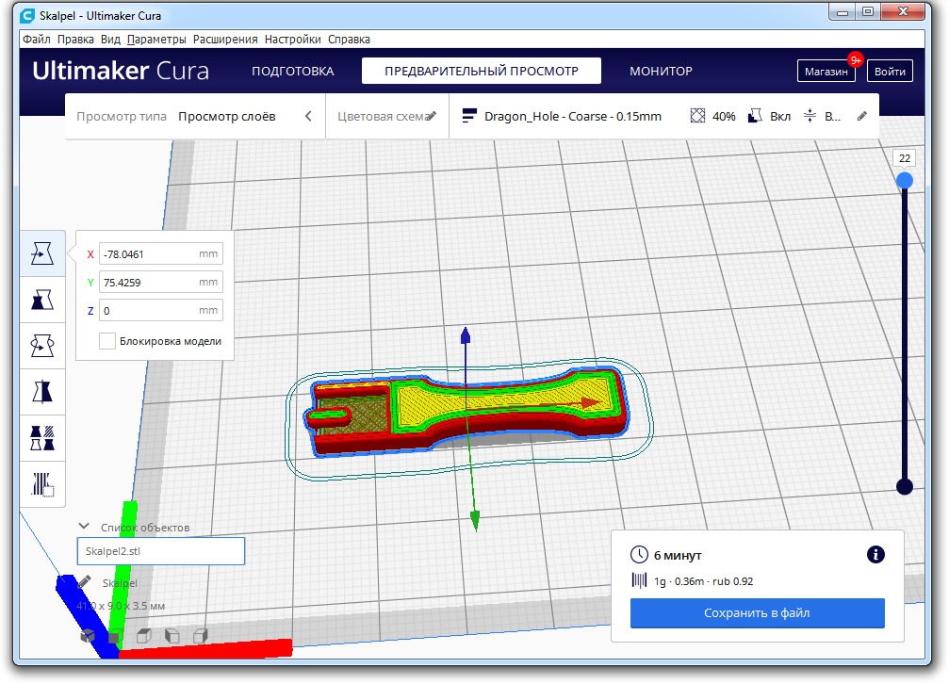Viewport: 949px width, 684px height.
Task: Click the support icon next to Вкл
Action: coord(755,116)
